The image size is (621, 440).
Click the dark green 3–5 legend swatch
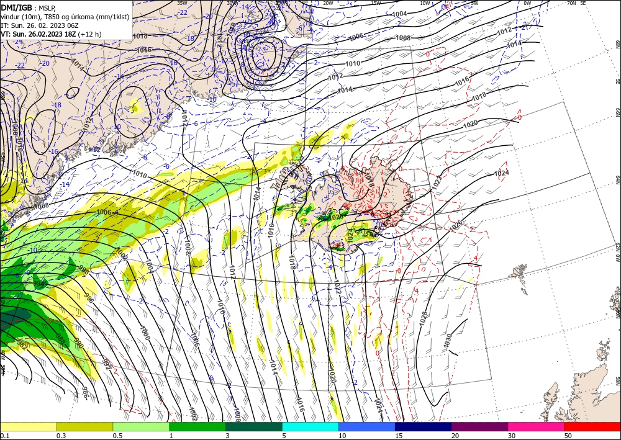(254, 426)
